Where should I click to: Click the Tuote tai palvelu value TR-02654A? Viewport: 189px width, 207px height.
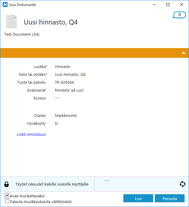pyautogui.click(x=64, y=82)
